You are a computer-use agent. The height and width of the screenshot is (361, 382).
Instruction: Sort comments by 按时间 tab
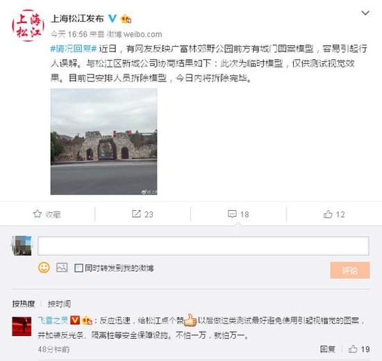(x=59, y=304)
